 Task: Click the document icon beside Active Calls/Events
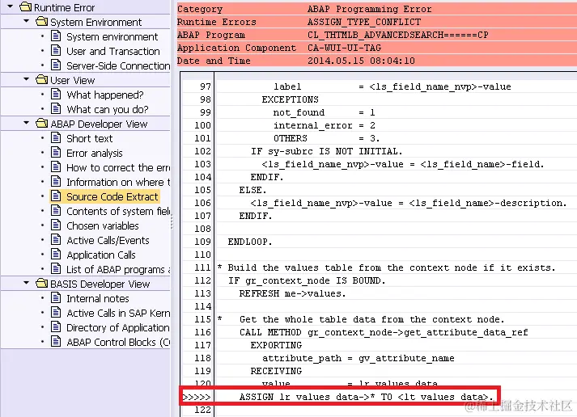tap(56, 239)
